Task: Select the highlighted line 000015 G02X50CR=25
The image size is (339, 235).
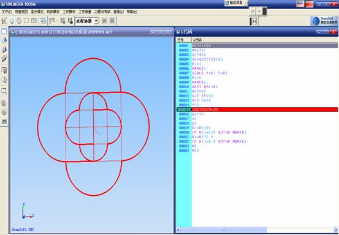Action: point(257,110)
